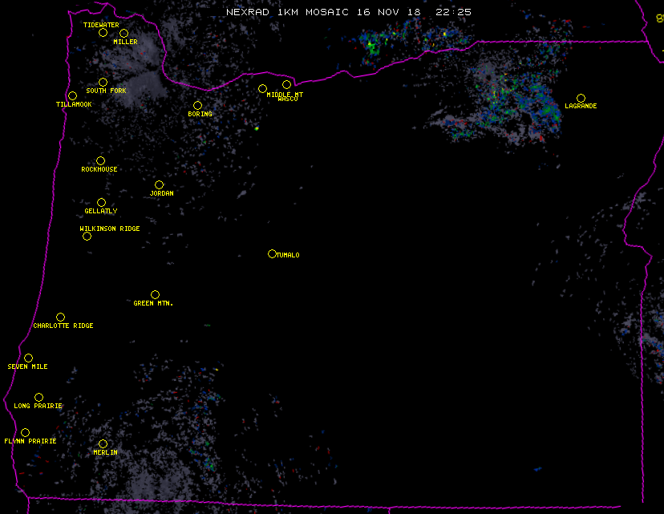Click the Seven Mile station circle
Image resolution: width=664 pixels, height=514 pixels.
click(28, 358)
